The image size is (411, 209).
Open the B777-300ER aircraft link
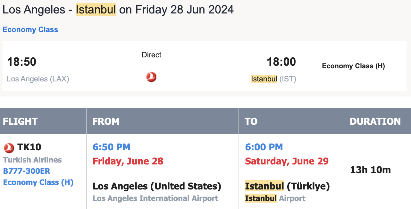[27, 171]
